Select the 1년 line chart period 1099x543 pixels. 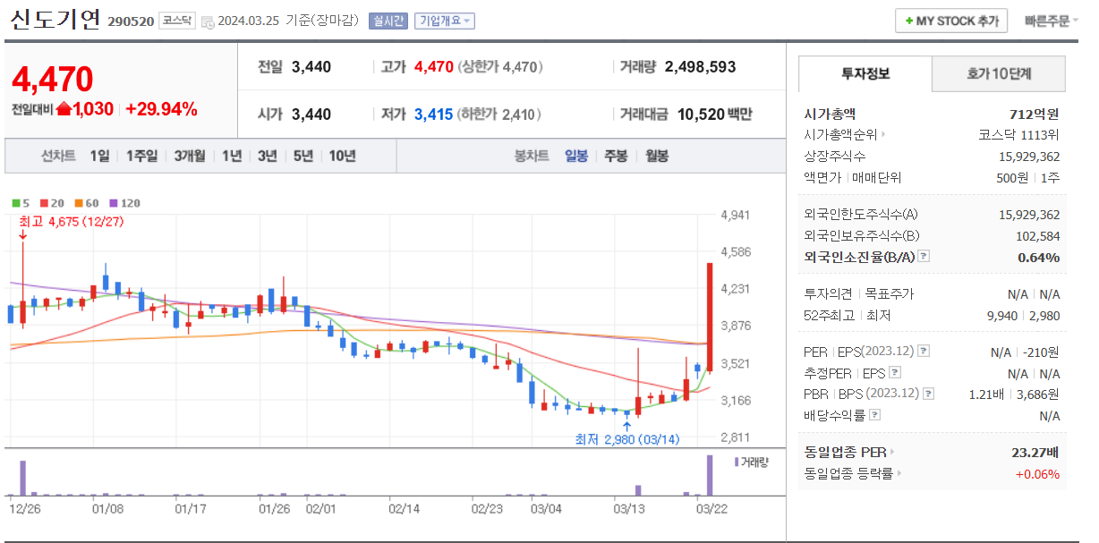tap(232, 156)
